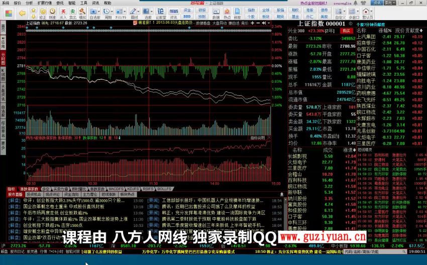Screen dimensions: 427x265
Task: Expand the 画线 dropdown arrow
Action: point(138,12)
